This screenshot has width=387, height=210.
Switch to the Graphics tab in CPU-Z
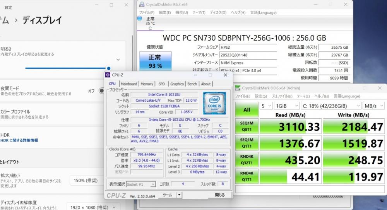pyautogui.click(x=177, y=84)
